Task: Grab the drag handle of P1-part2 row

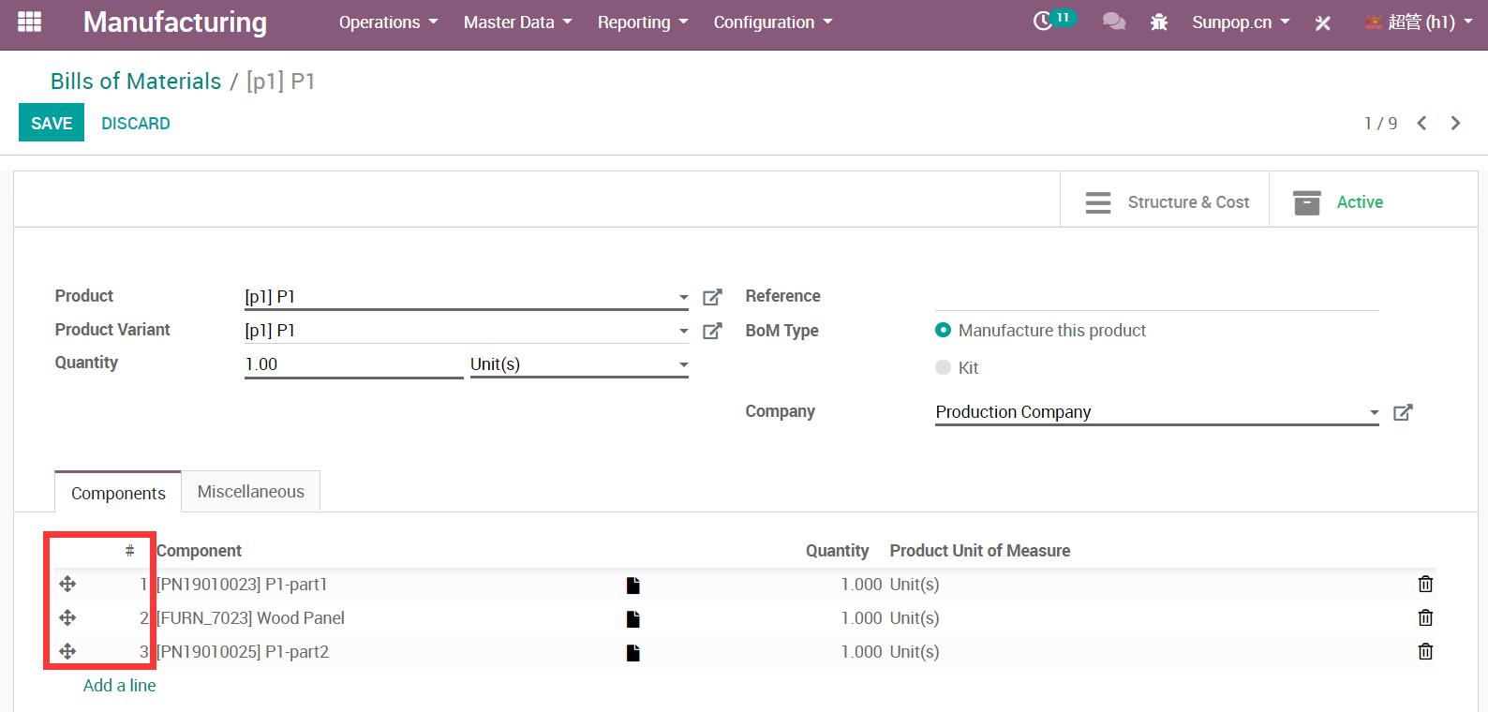Action: coord(67,652)
